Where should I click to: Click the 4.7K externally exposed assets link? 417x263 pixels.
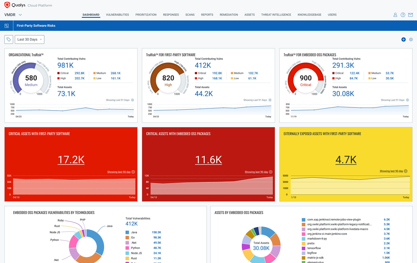tap(346, 160)
